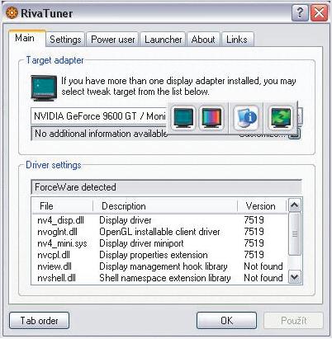
Task: Click 'Not found' version of nvshell.dll
Action: [263, 278]
